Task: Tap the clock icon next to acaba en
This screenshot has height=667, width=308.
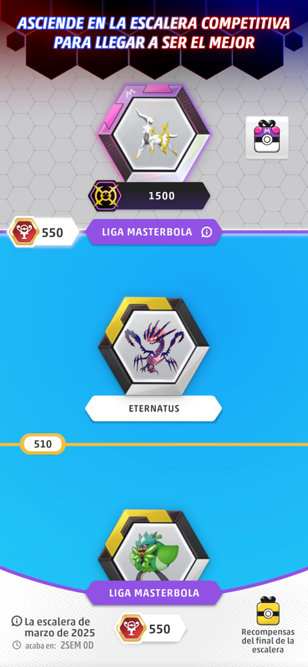Action: coord(17,645)
